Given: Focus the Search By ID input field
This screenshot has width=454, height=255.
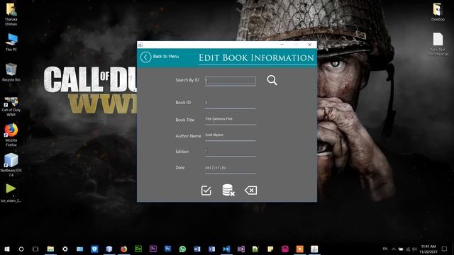Looking at the screenshot, I should (231, 80).
